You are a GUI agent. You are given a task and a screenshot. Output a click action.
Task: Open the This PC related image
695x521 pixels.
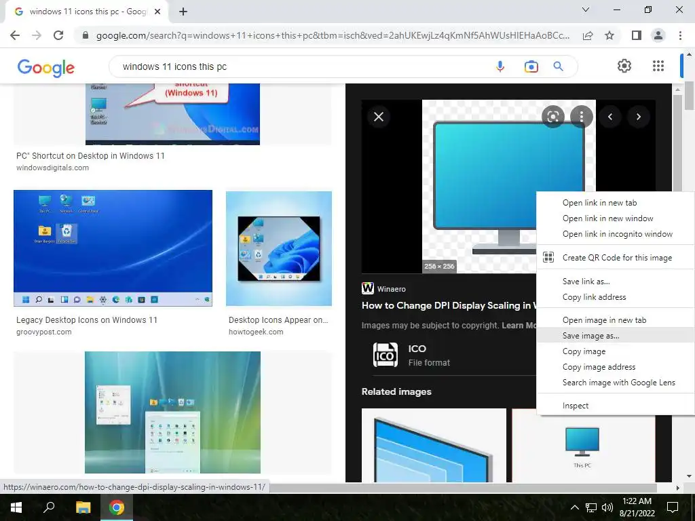pos(583,445)
